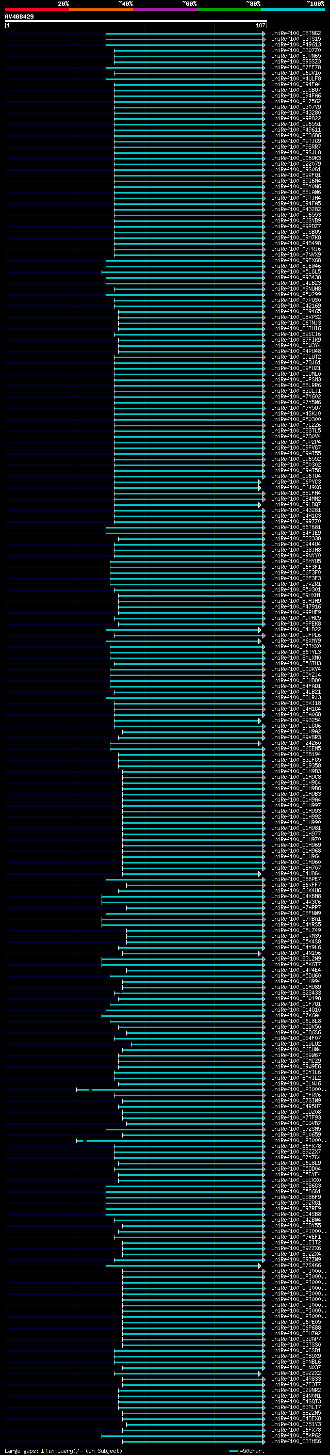Click hit label UniRef100_C5YZJ4

click(296, 675)
